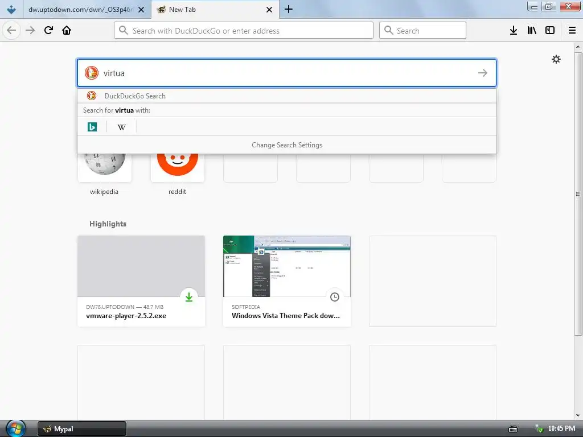This screenshot has width=583, height=437.
Task: Search virtua with Bing
Action: pos(92,127)
